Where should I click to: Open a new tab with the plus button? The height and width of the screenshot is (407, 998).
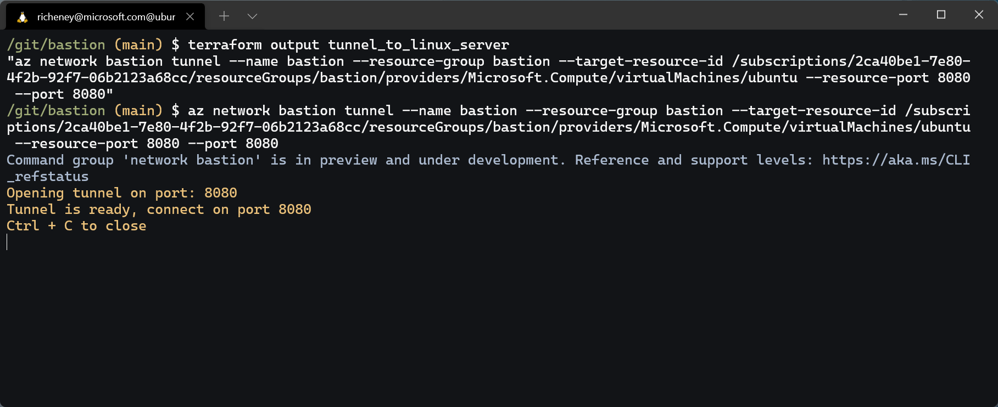point(224,16)
